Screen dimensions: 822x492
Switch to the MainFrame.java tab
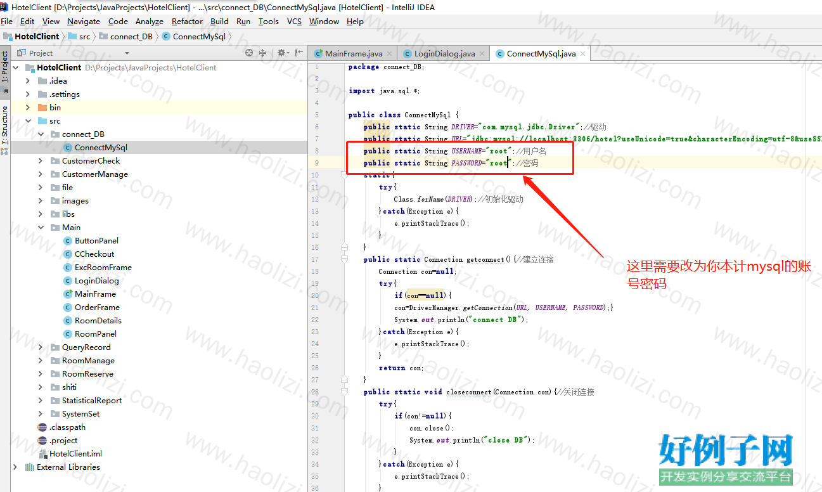point(354,54)
